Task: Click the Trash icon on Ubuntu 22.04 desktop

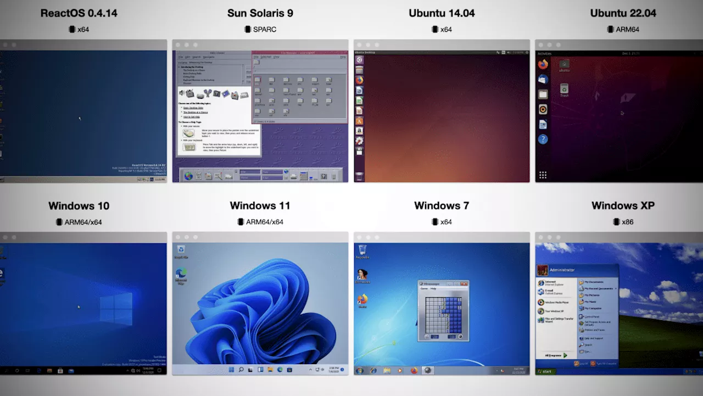Action: coord(564,90)
